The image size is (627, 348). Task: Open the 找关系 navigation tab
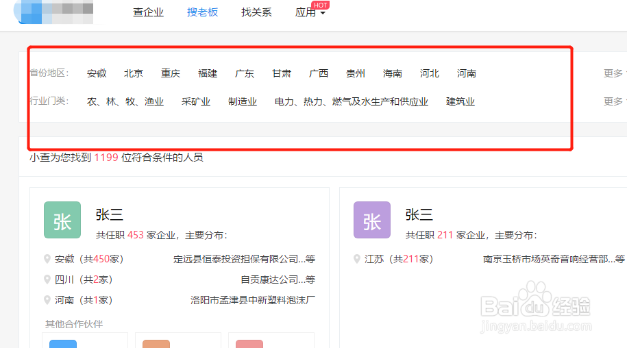pyautogui.click(x=256, y=12)
